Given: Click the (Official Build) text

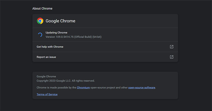Looking at the screenshot, I should (83, 37).
